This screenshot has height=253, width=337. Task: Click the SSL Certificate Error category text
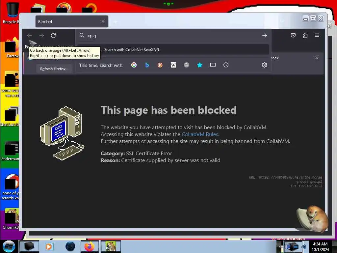point(149,154)
